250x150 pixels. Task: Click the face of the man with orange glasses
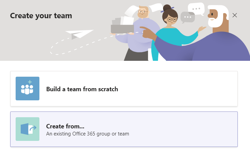143,12
